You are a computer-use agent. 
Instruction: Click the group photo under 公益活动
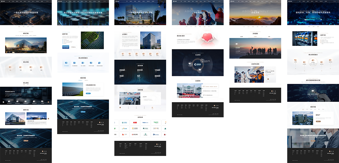[x=189, y=90]
